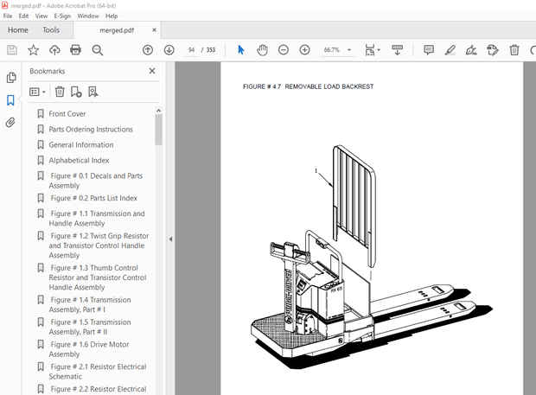536x395 pixels.
Task: Open the Page Thumbnails side panel
Action: 11,78
